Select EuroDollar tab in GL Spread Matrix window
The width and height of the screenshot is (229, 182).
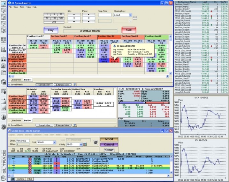pos(17,80)
